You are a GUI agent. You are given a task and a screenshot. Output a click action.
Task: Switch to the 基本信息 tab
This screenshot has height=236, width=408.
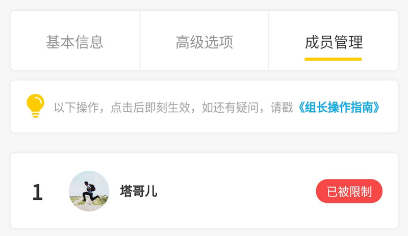tap(75, 42)
